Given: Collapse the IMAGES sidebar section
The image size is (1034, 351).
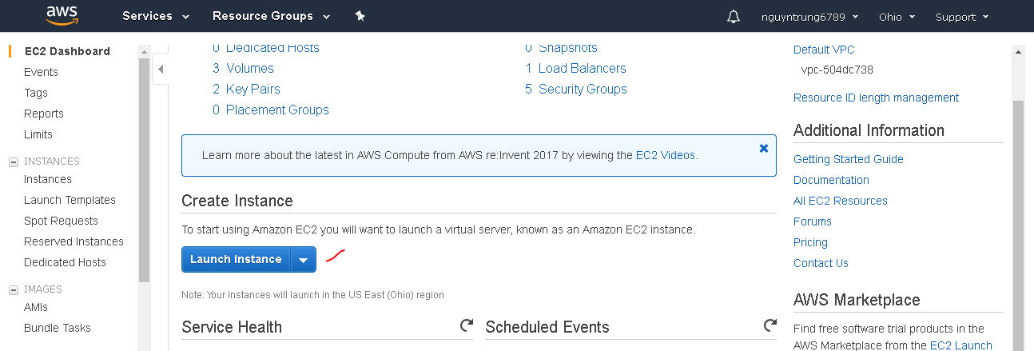Looking at the screenshot, I should 13,289.
